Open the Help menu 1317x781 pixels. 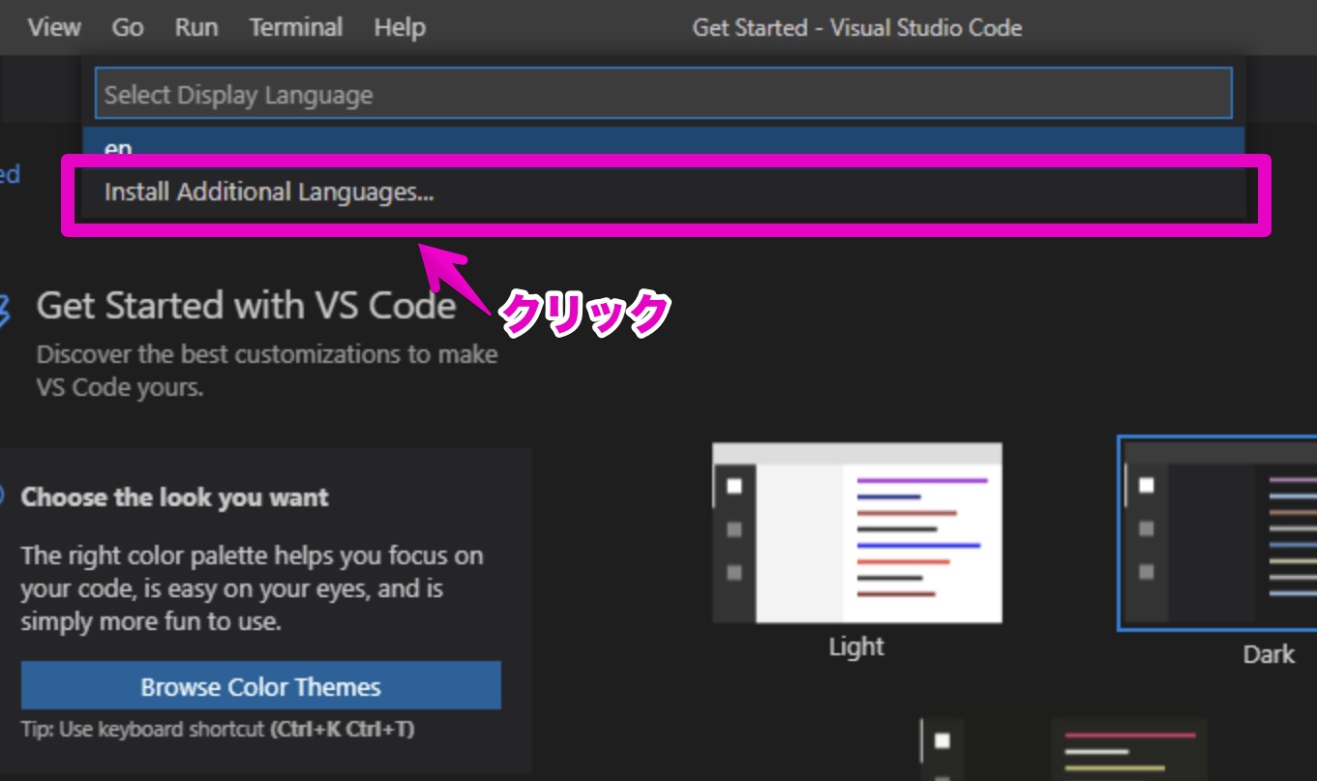click(x=400, y=26)
